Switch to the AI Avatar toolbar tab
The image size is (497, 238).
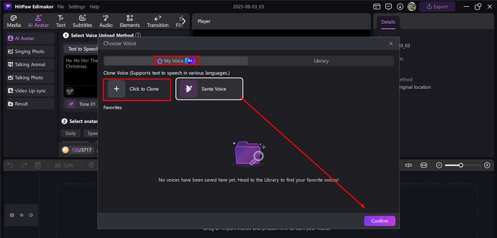coord(39,21)
